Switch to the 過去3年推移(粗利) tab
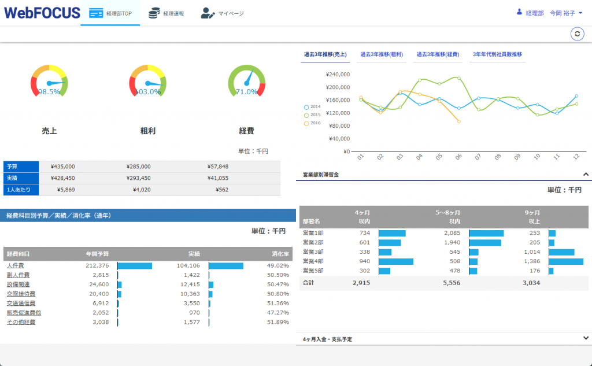Viewport: 592px width, 366px height. coord(381,54)
